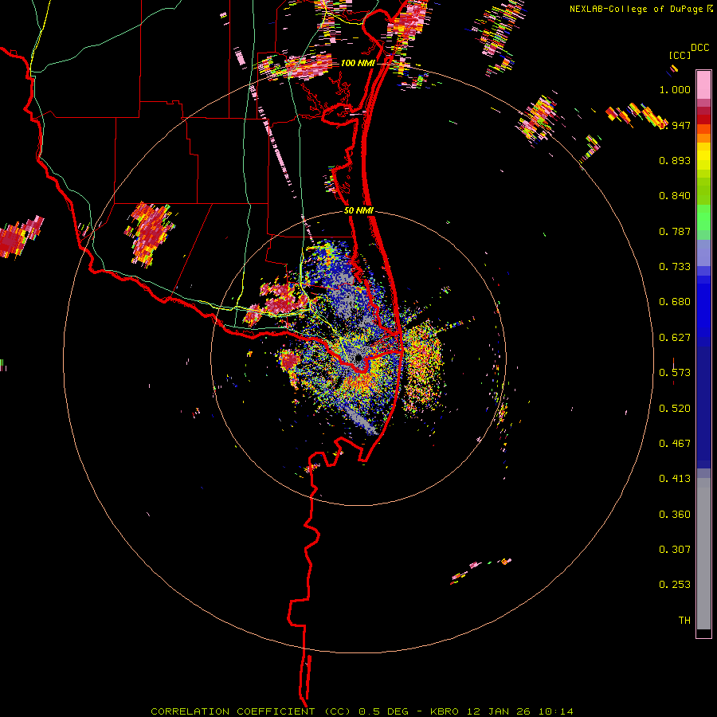Click the 0.307 color scale value
The height and width of the screenshot is (717, 717).
(x=675, y=550)
